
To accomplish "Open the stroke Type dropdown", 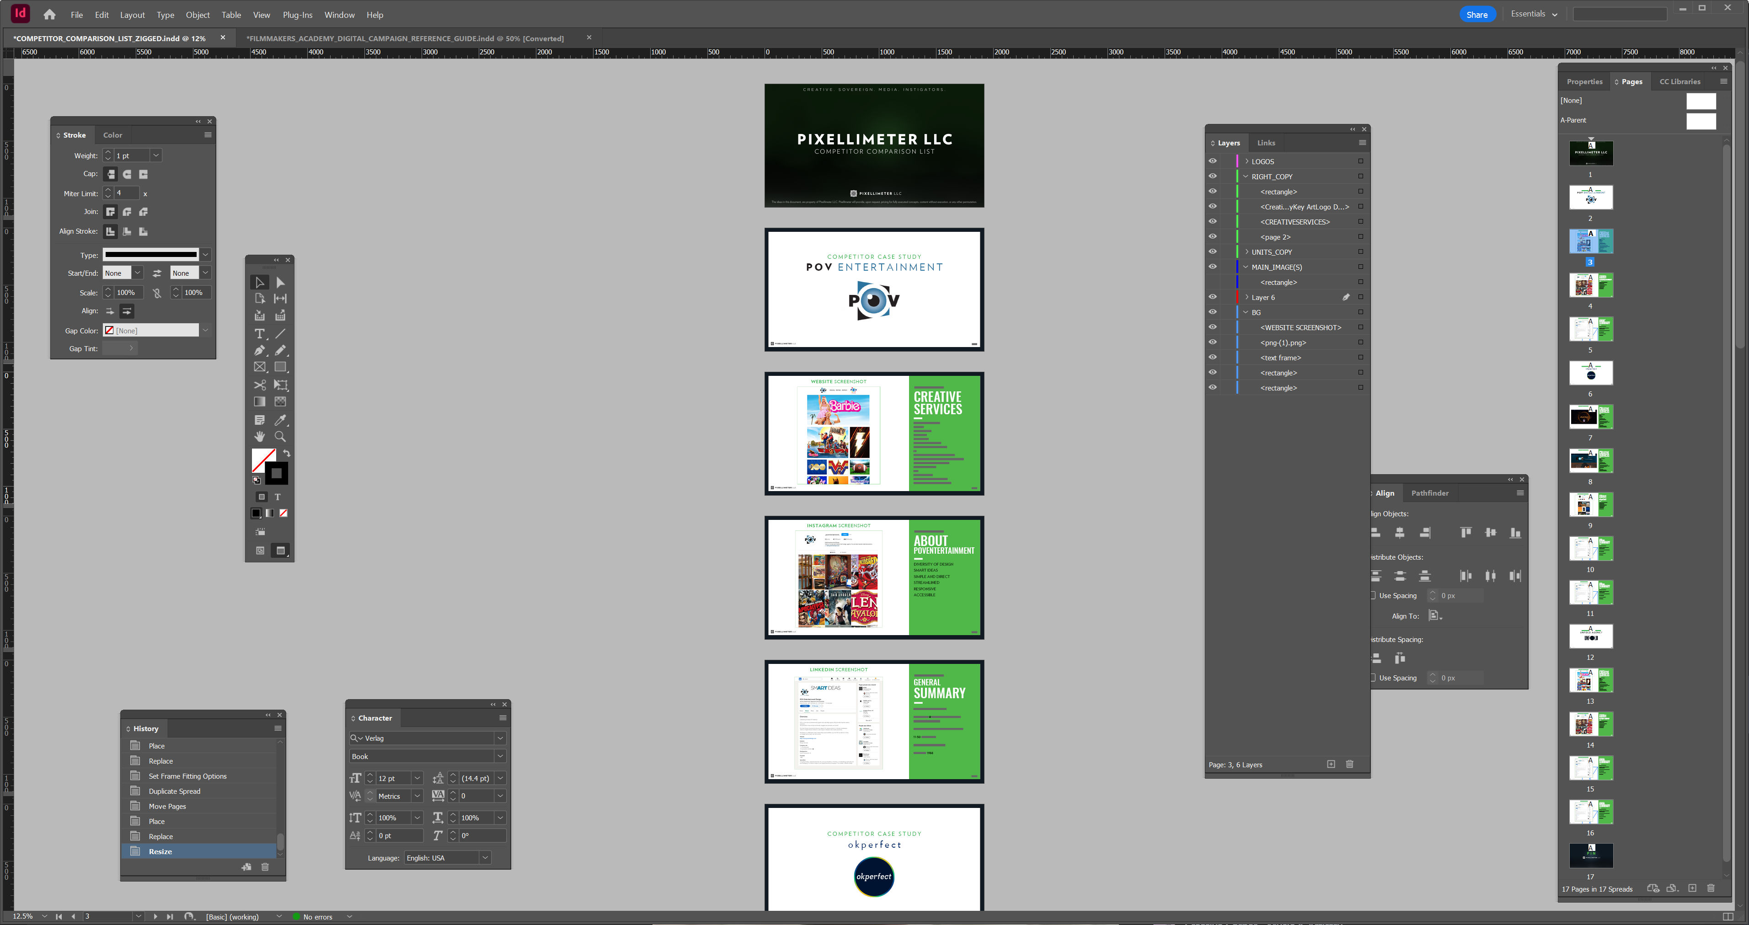I will tap(205, 255).
